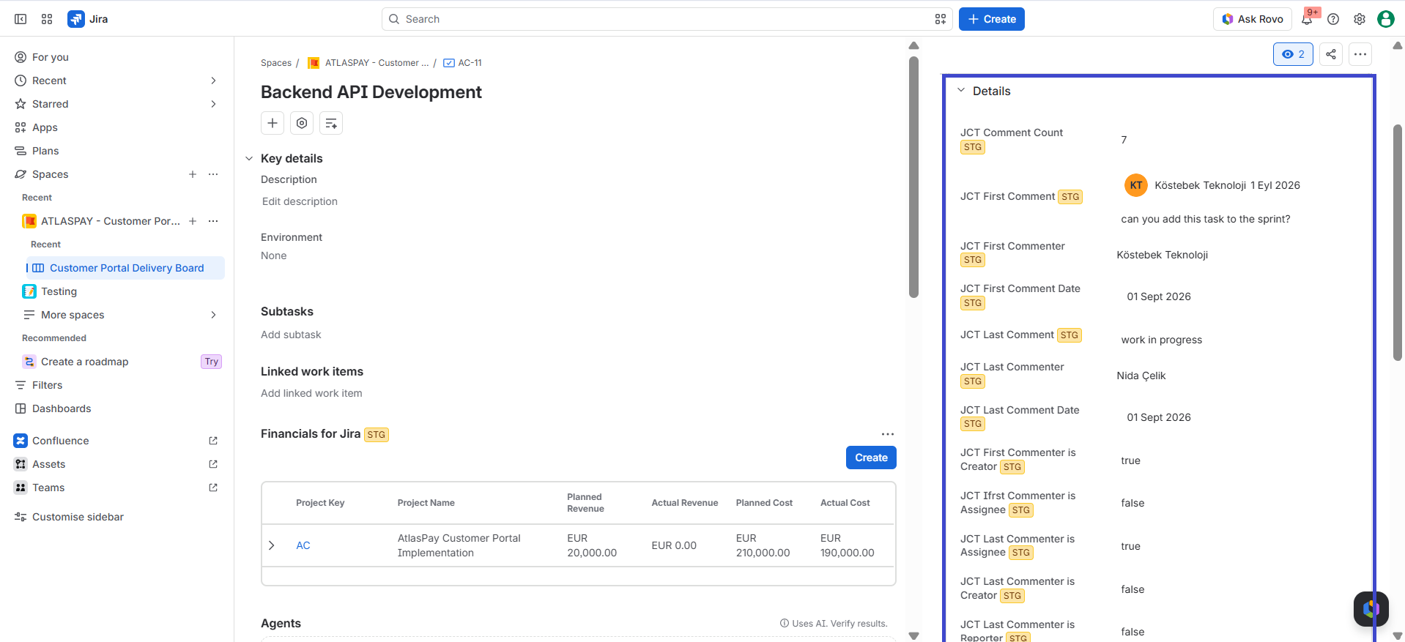Screen dimensions: 1405x642
Task: Add a new space with the plus icon next to Spaces
Action: click(193, 174)
